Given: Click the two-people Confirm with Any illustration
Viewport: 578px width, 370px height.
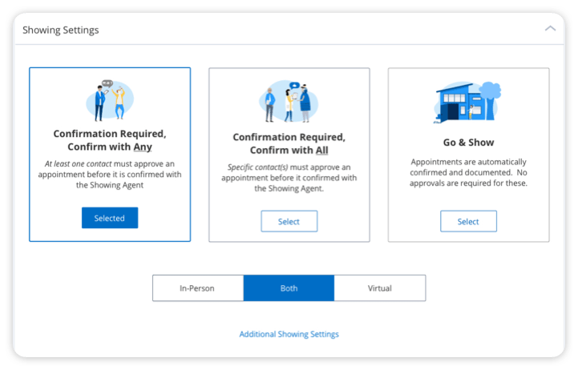Looking at the screenshot, I should click(110, 100).
